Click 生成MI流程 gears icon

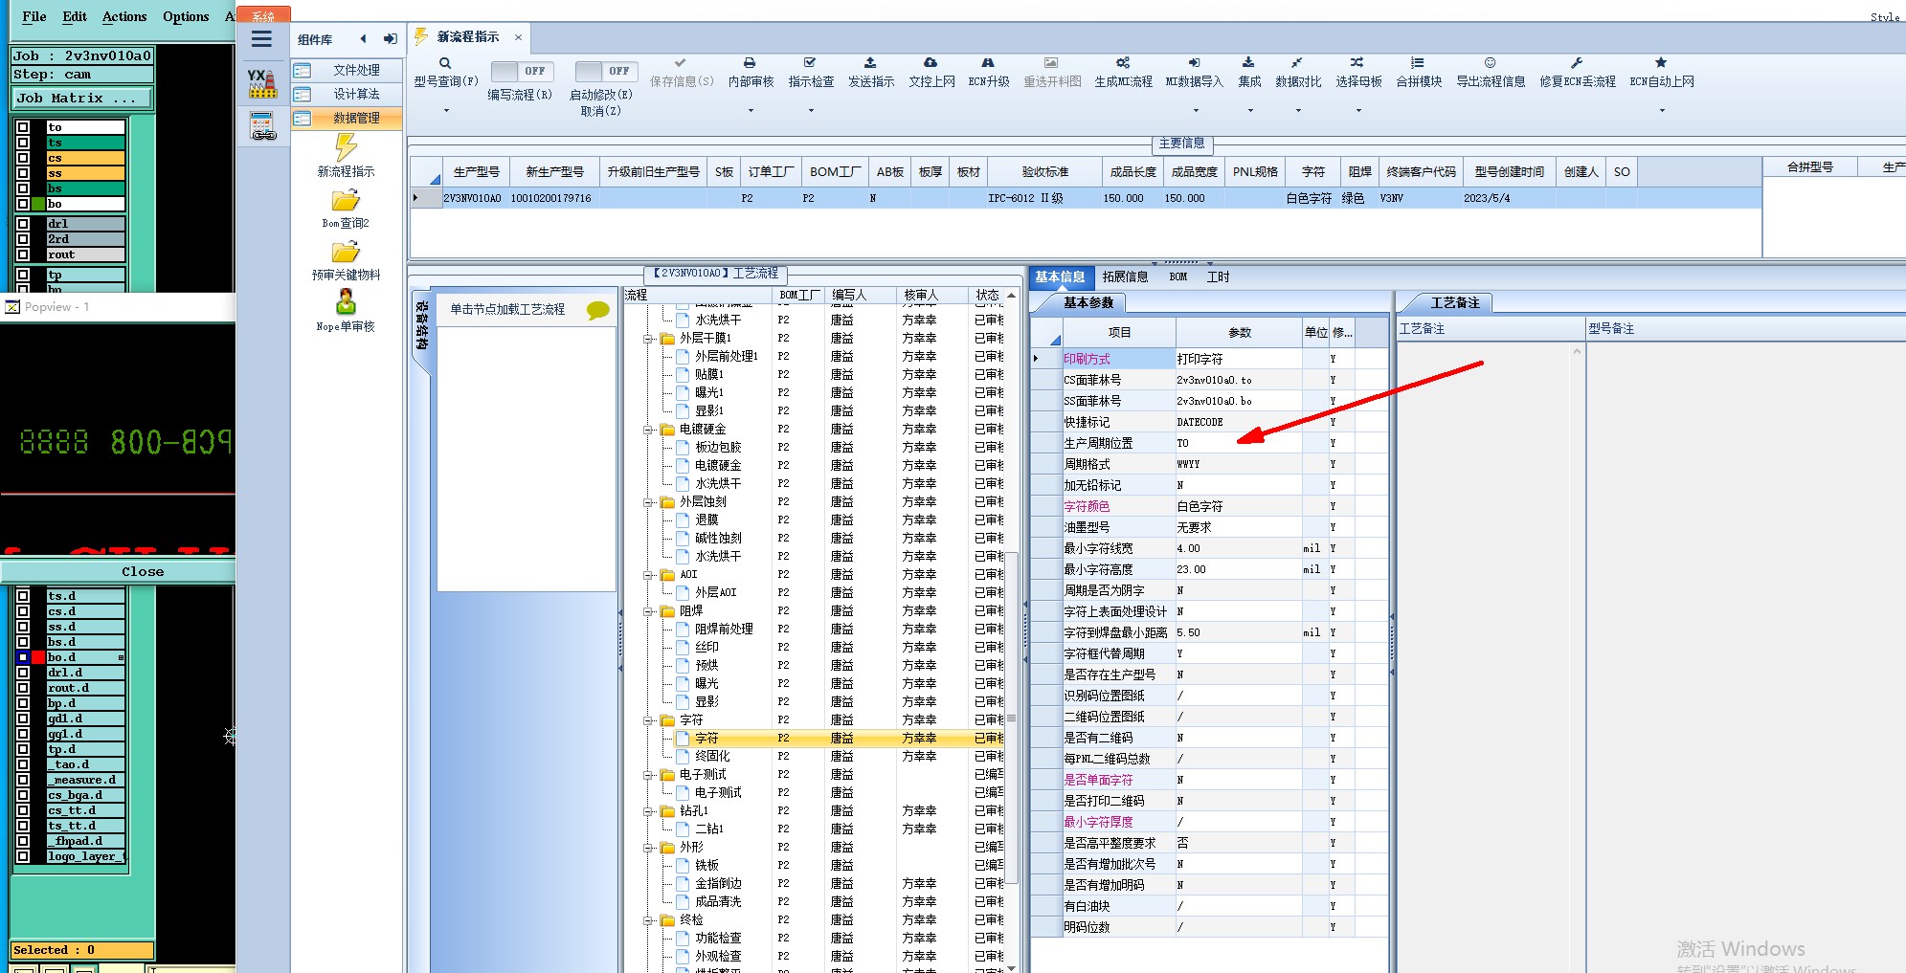click(1123, 63)
